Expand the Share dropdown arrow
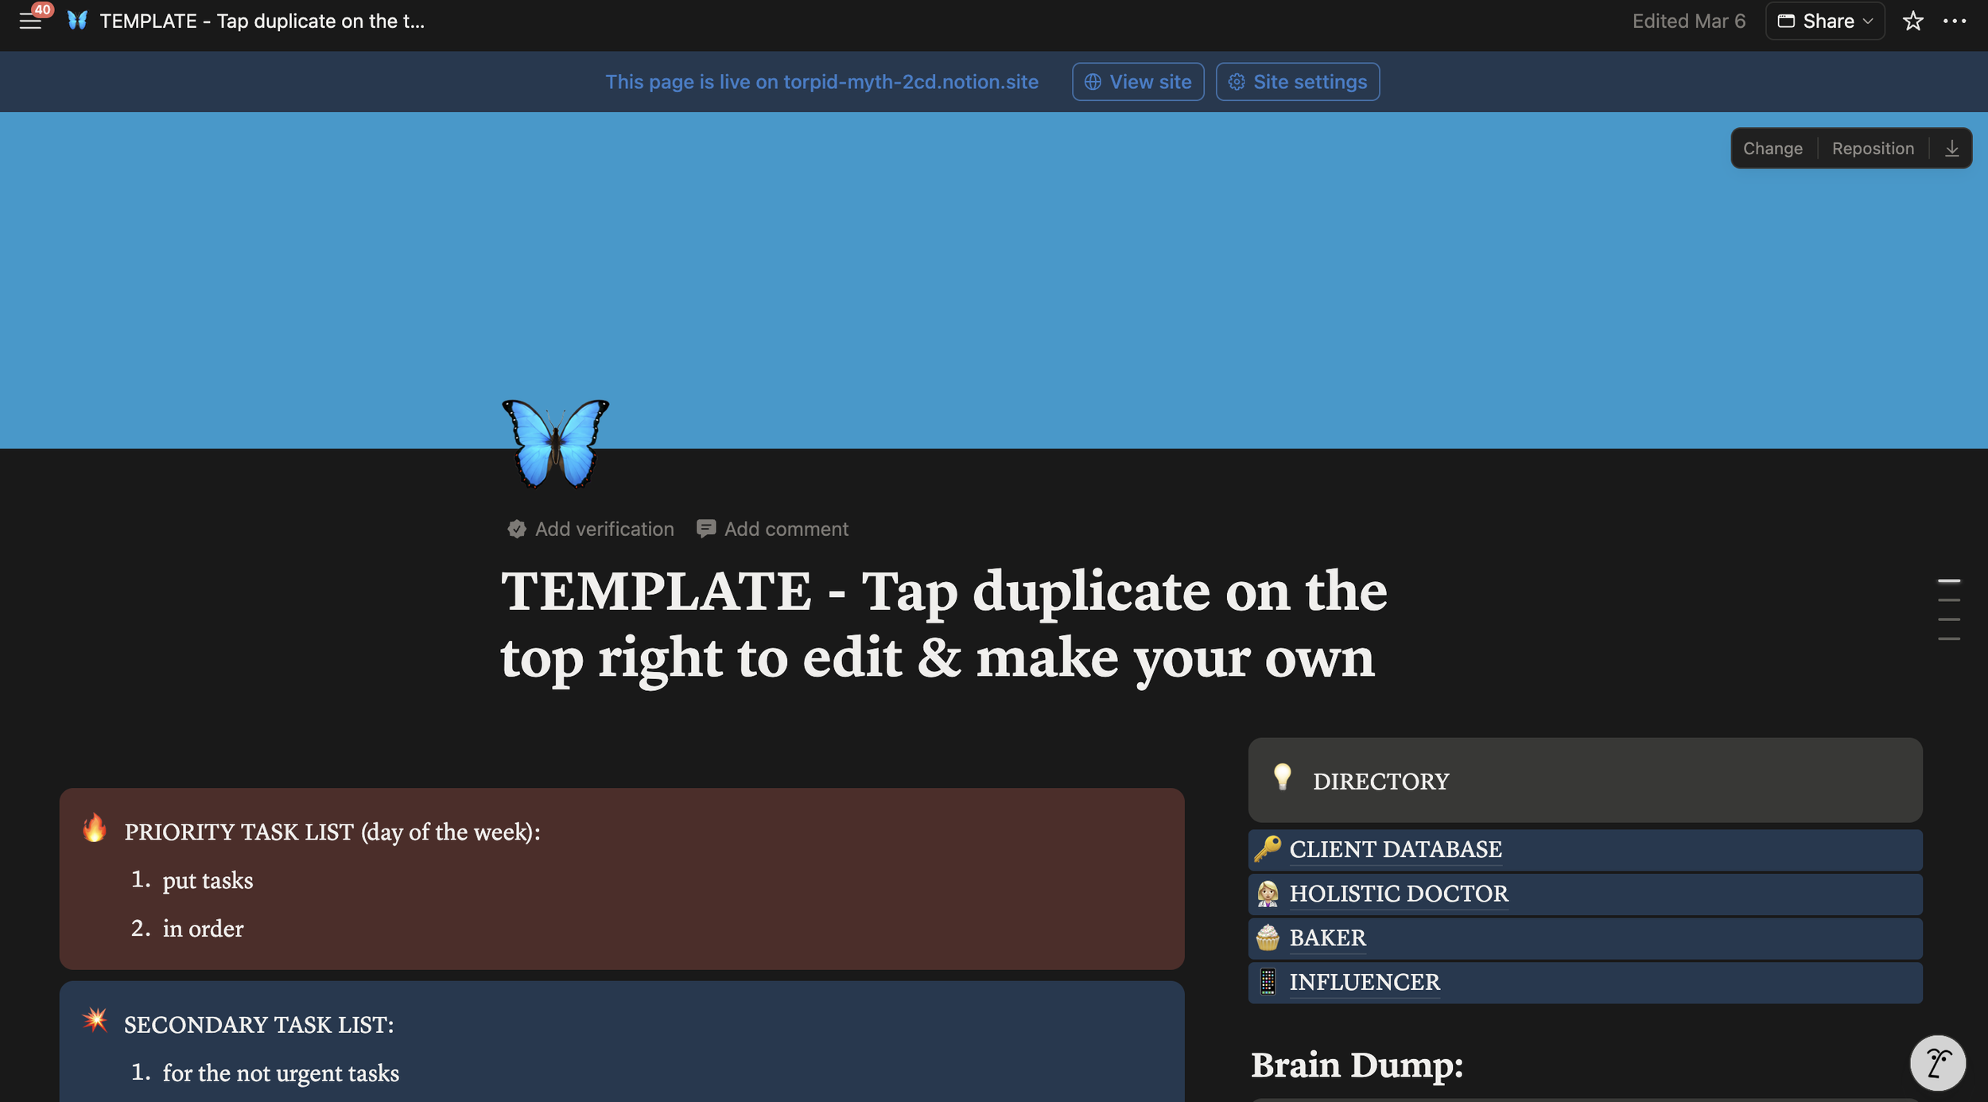 [1868, 21]
